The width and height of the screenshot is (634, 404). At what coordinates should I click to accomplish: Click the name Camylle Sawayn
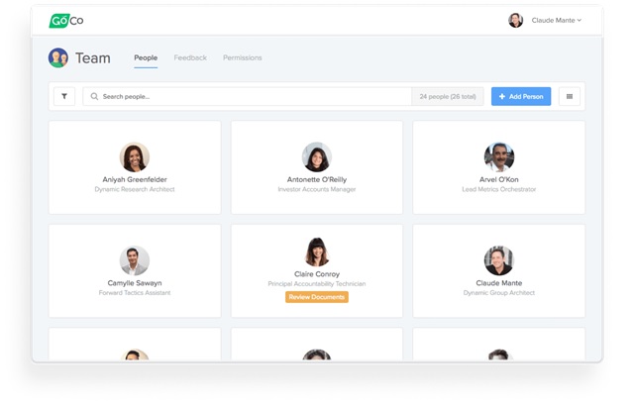[135, 283]
